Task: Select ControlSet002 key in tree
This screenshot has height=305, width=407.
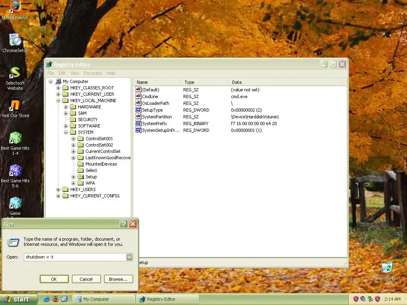Action: (x=99, y=145)
